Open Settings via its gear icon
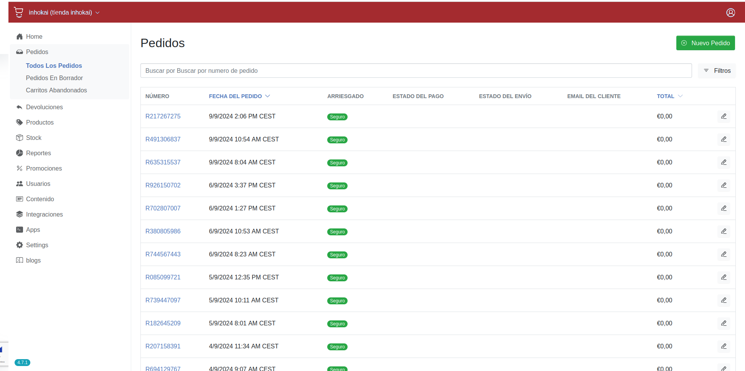Image resolution: width=745 pixels, height=371 pixels. point(20,245)
